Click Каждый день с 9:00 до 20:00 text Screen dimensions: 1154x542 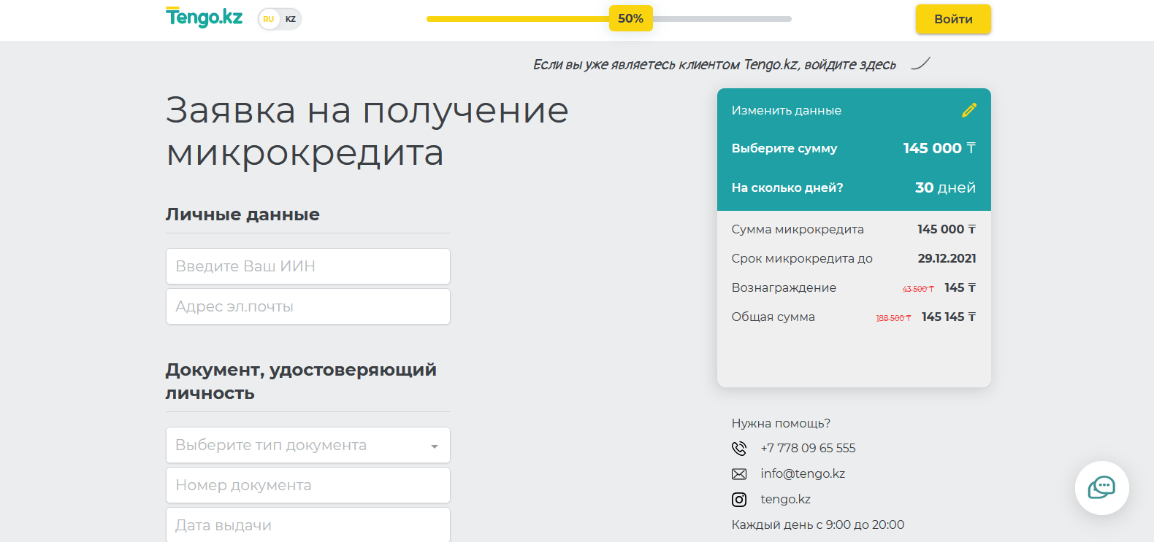click(x=818, y=524)
